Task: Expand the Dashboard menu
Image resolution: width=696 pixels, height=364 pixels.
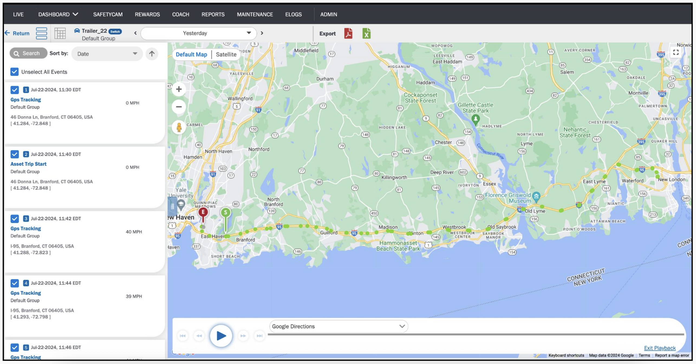Action: 58,14
